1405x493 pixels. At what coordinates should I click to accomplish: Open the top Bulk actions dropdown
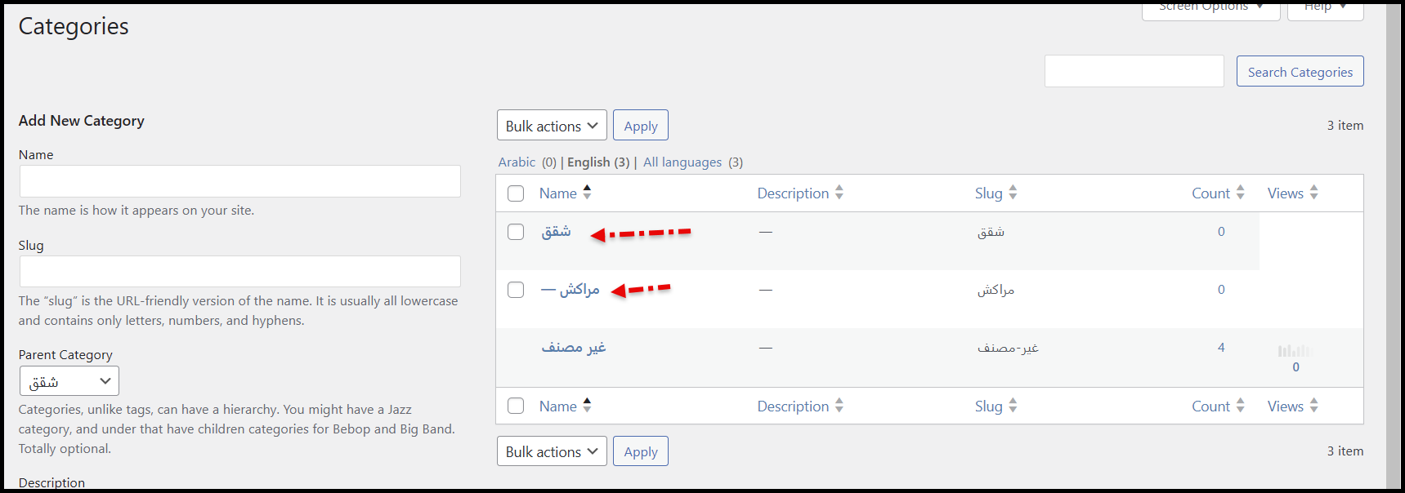(552, 126)
